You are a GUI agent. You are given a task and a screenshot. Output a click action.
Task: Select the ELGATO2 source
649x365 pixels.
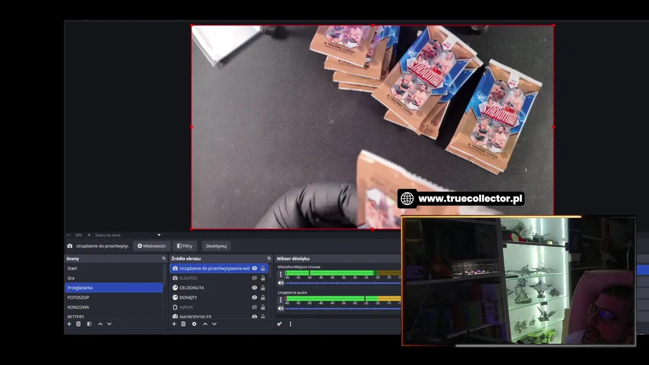coord(219,278)
